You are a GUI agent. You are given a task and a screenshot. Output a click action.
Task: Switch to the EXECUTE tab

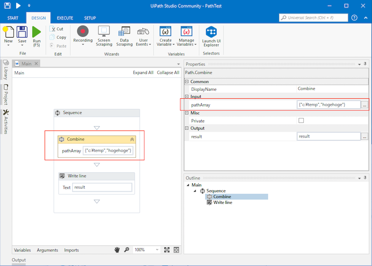[x=65, y=18]
